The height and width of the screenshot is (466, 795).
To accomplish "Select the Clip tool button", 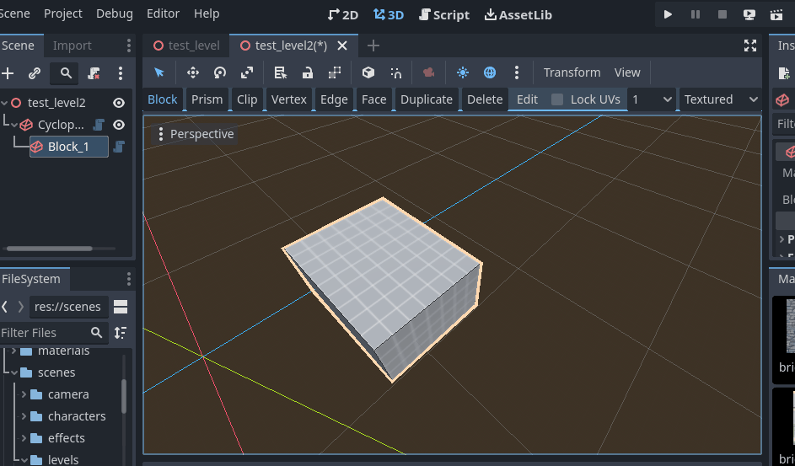I will [x=247, y=99].
